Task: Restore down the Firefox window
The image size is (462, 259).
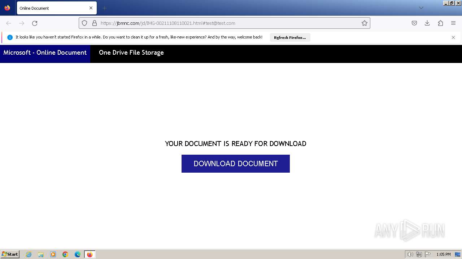Action: (452, 3)
